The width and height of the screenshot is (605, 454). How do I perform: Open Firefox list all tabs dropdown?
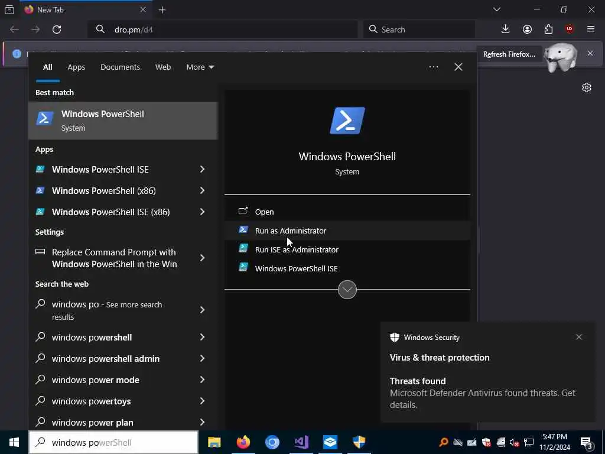click(497, 9)
